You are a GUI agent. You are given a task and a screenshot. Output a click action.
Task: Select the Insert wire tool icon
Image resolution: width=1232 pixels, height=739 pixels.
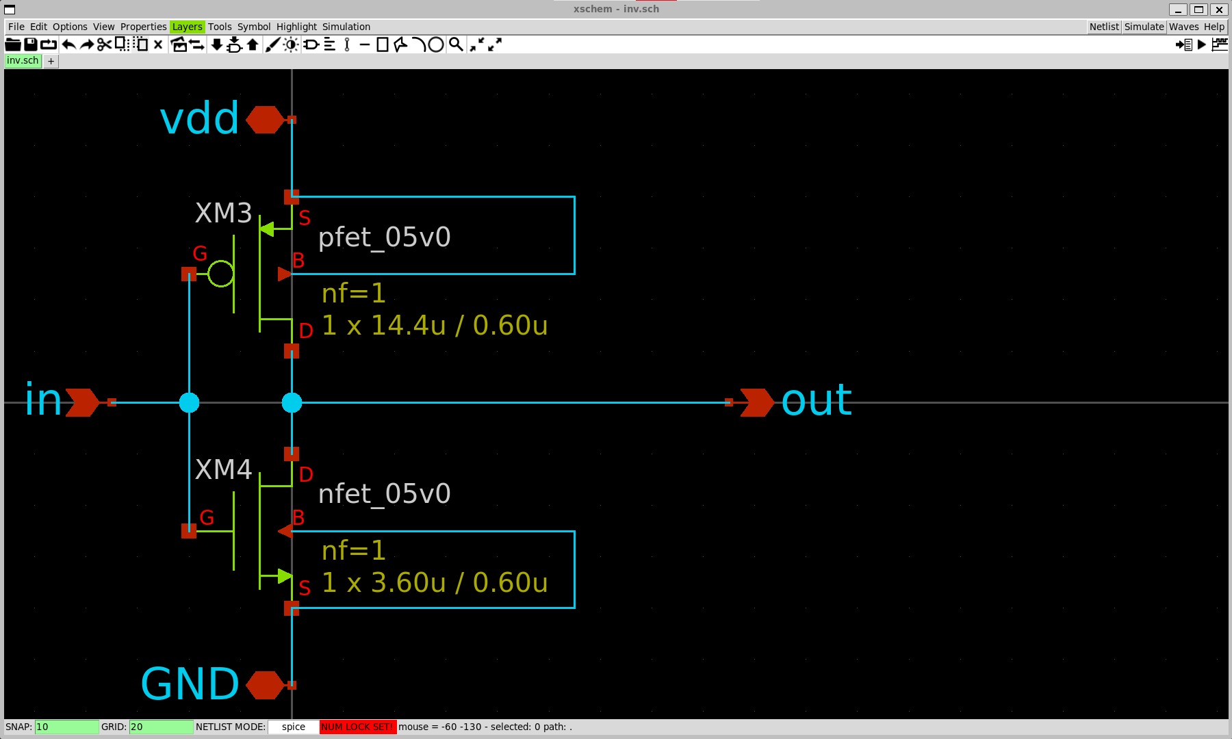point(347,44)
